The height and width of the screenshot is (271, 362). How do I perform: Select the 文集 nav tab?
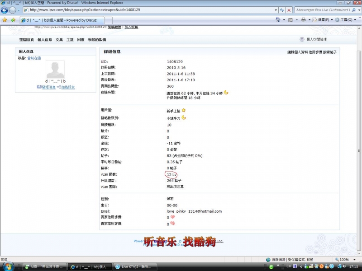(59, 40)
